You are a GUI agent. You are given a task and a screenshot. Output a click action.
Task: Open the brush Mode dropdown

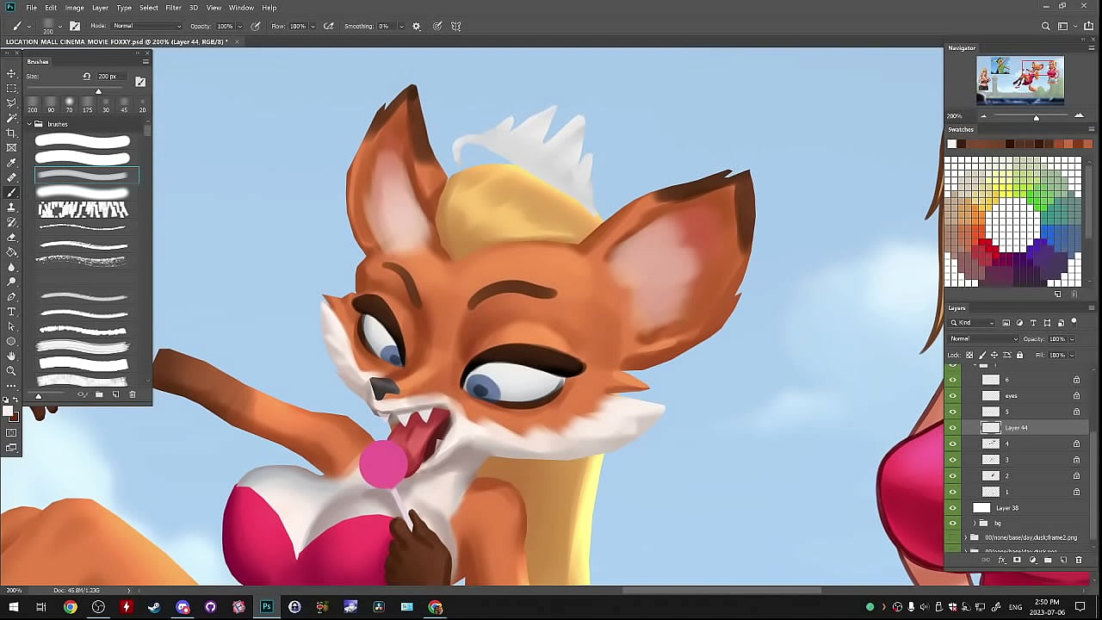click(146, 26)
